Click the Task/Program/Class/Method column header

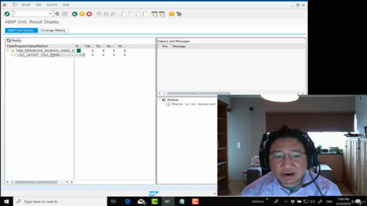pyautogui.click(x=40, y=46)
